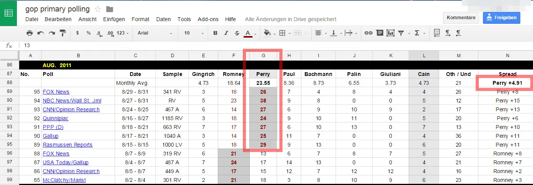
Task: Toggle bold formatting
Action: point(215,33)
